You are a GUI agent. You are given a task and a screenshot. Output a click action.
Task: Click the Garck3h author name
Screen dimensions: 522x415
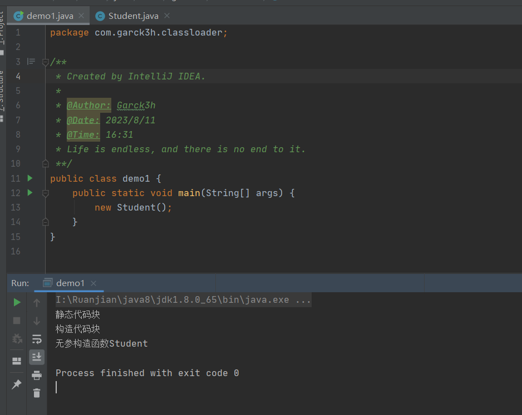coord(136,106)
